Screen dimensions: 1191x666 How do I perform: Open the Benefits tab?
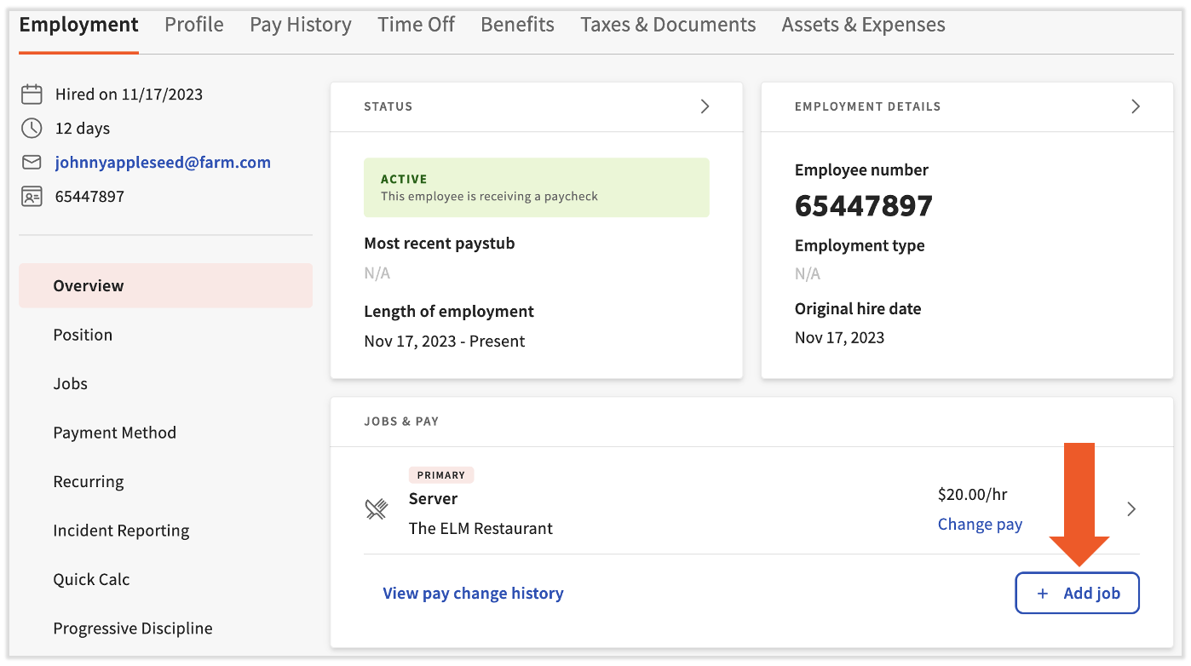(517, 25)
